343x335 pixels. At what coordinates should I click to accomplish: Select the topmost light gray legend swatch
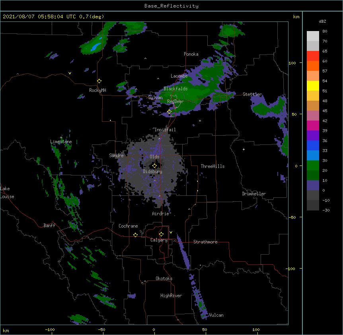(x=313, y=36)
